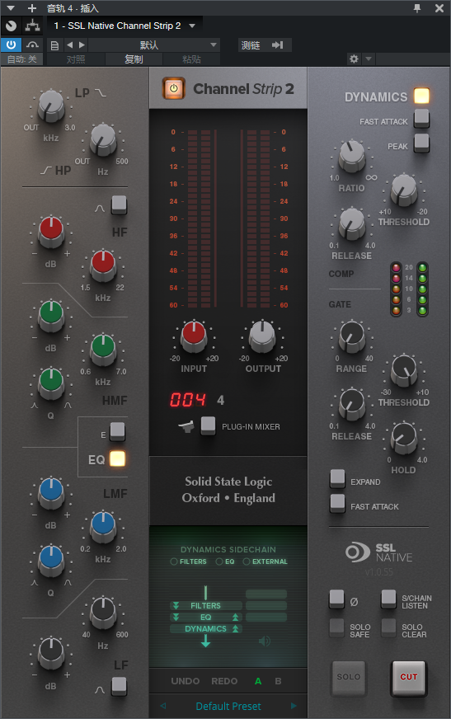The width and height of the screenshot is (451, 719).
Task: Move EQ down in processing order
Action: pyautogui.click(x=176, y=618)
